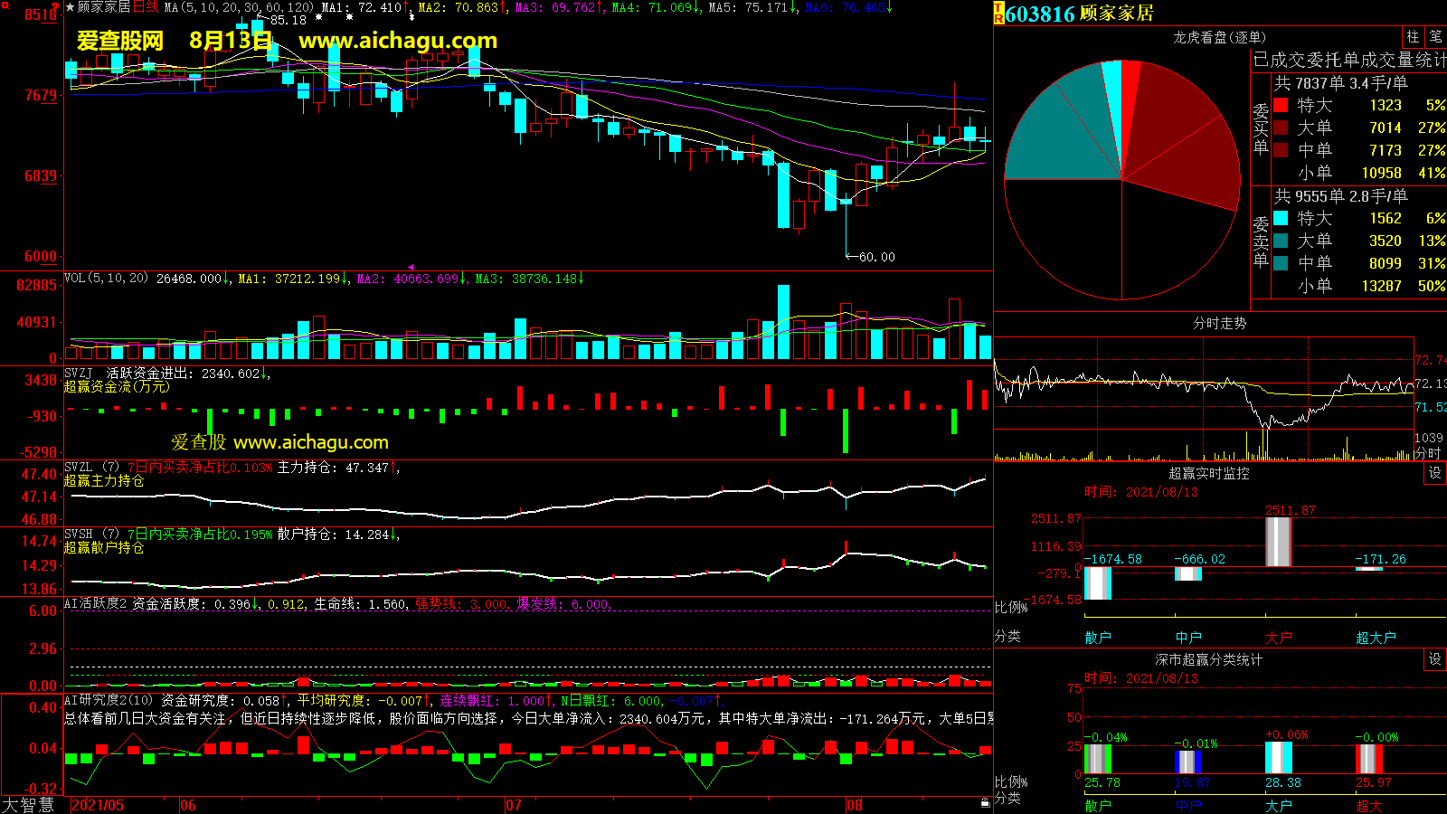Click the 大户 bar showing 2511.87
This screenshot has height=814, width=1447.
1278,542
